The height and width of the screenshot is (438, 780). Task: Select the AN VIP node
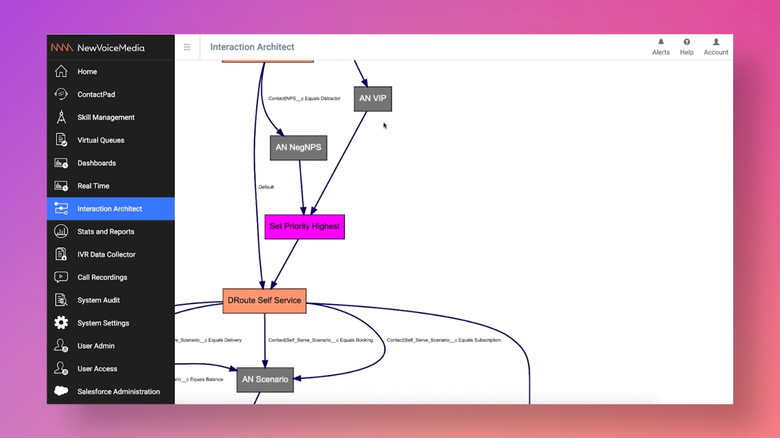pyautogui.click(x=373, y=99)
